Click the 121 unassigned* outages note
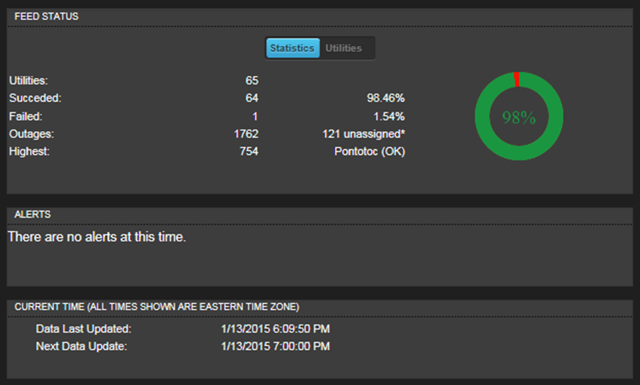 click(363, 134)
